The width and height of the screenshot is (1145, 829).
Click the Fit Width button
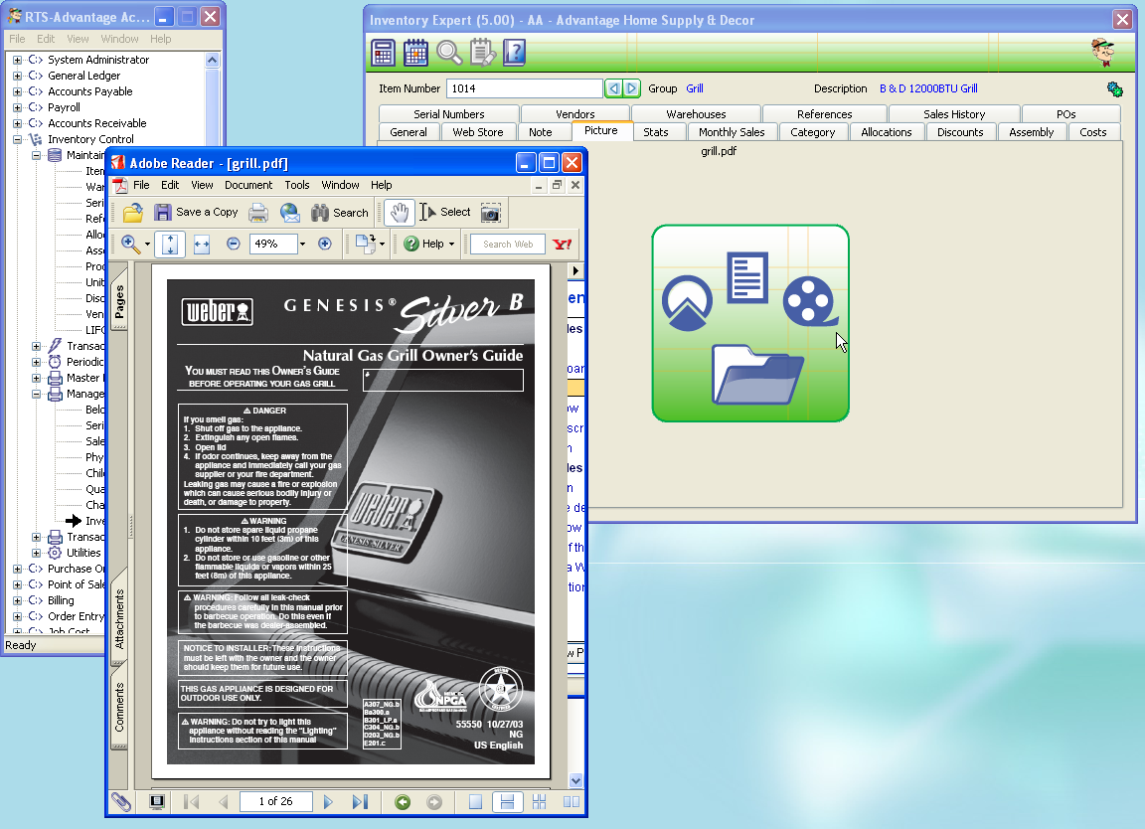tap(202, 244)
